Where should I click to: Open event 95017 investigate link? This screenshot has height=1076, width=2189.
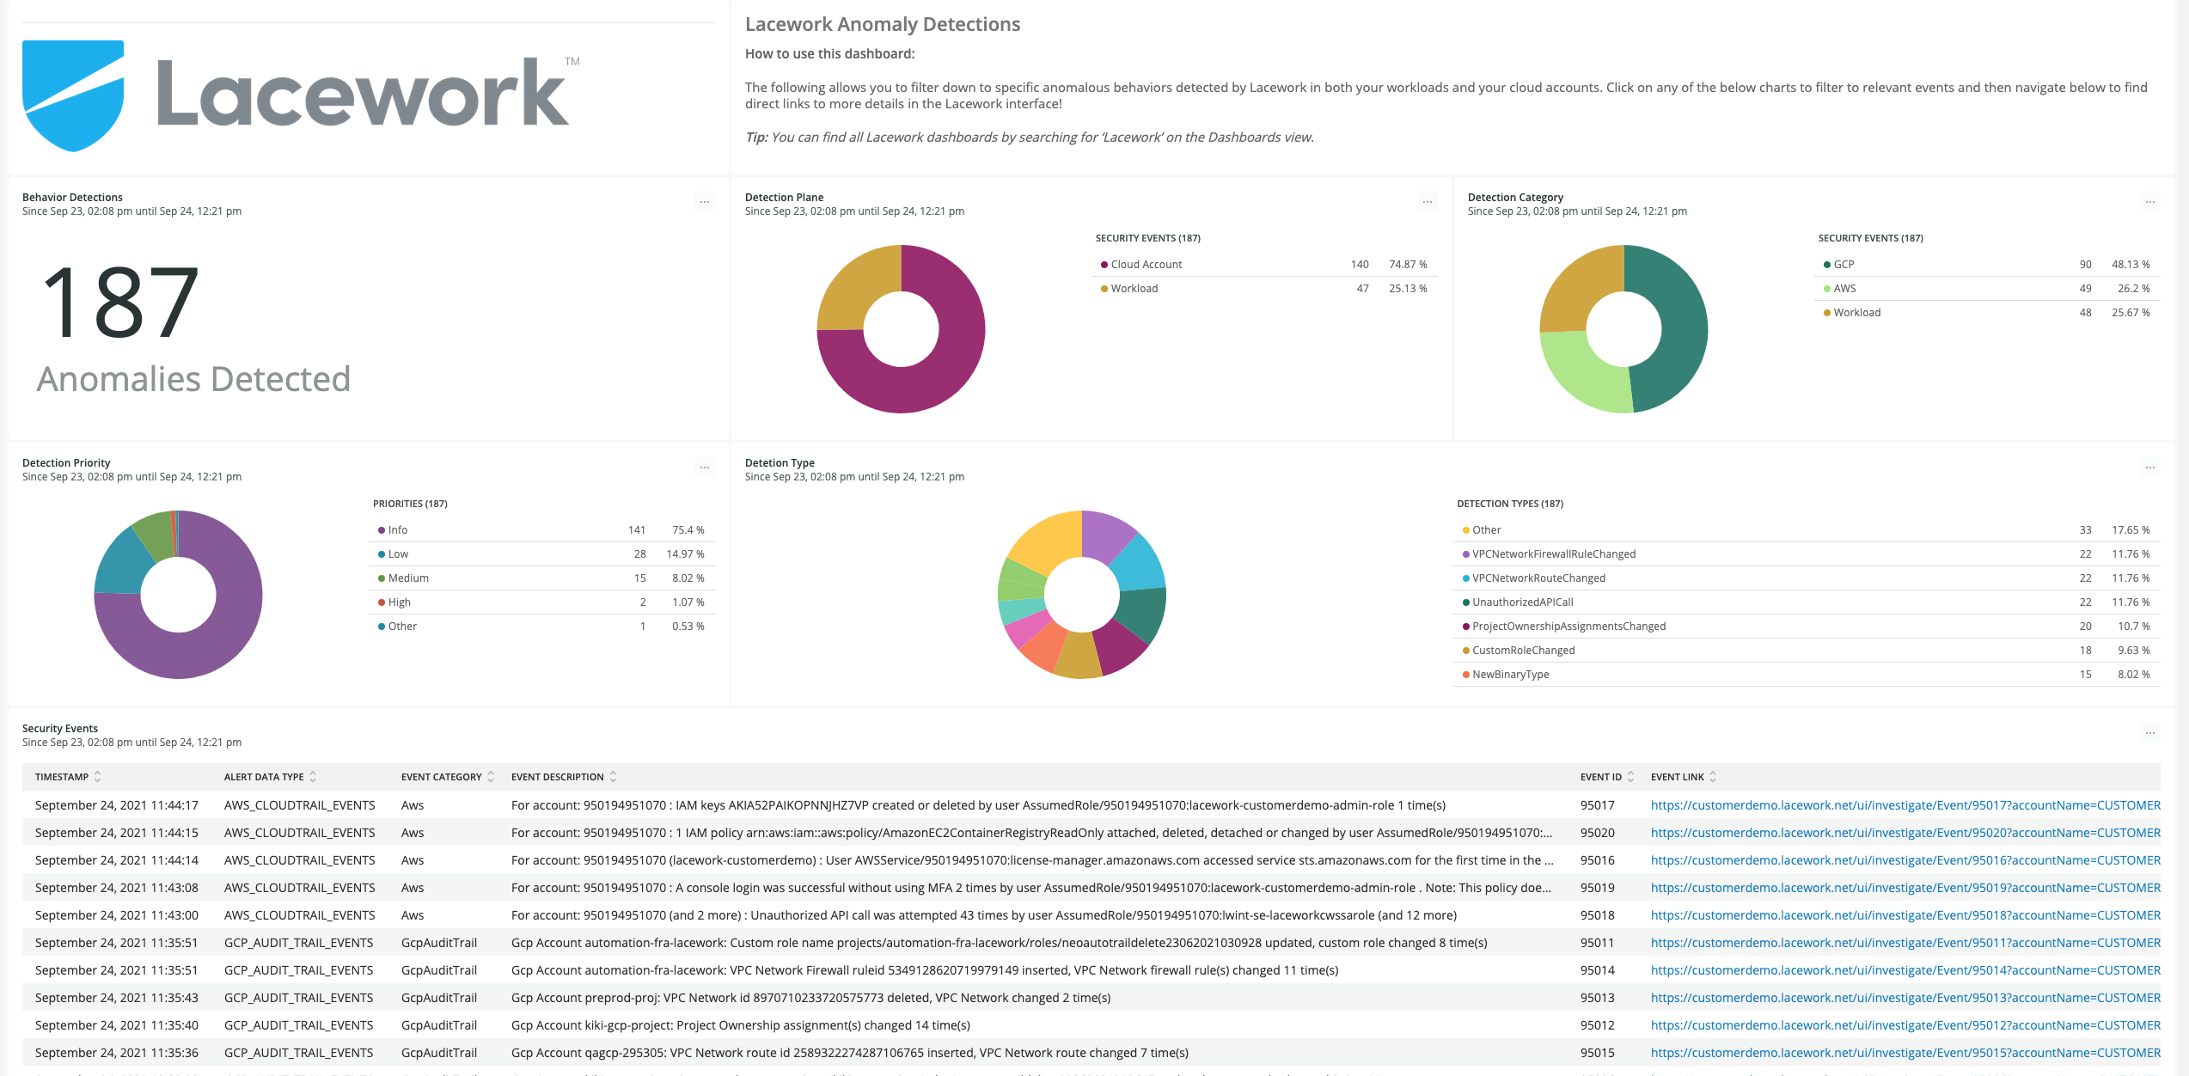[1905, 805]
